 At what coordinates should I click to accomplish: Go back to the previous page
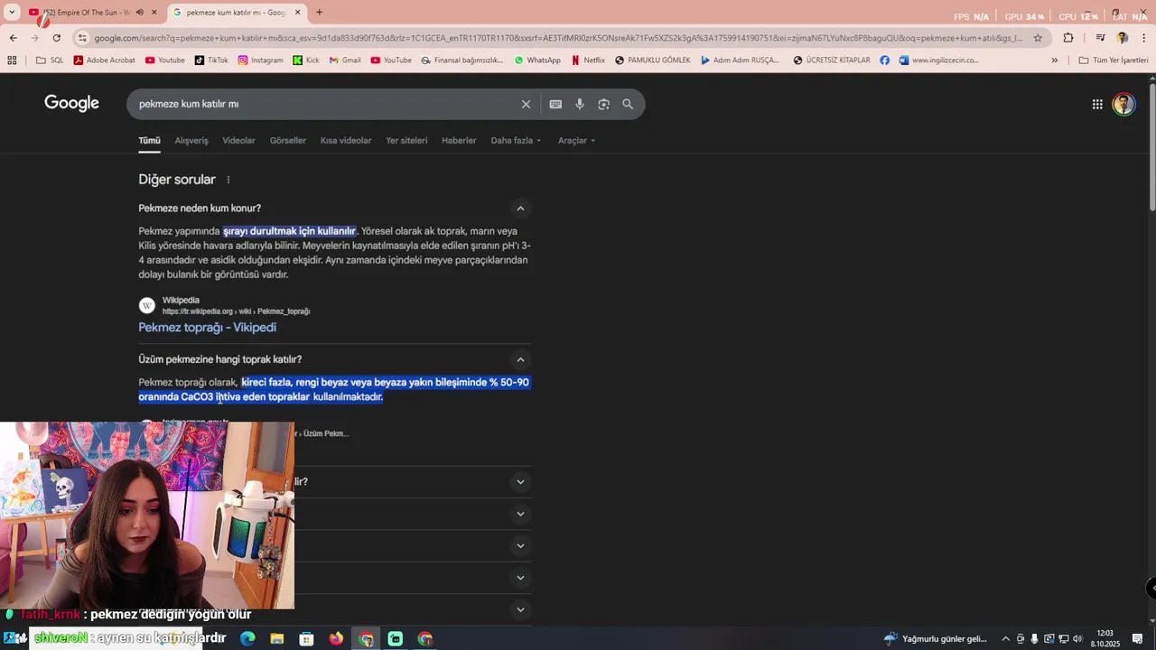coord(13,38)
